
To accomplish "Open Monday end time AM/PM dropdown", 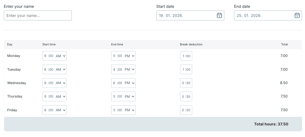I will click(x=130, y=56).
